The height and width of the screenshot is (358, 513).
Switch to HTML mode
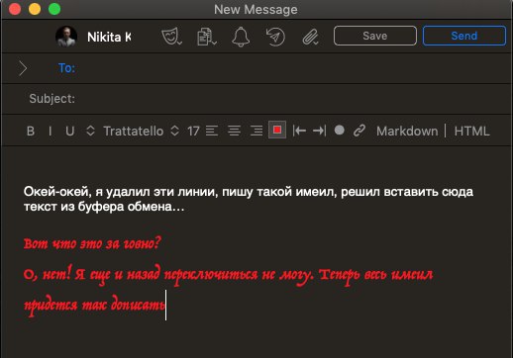471,132
